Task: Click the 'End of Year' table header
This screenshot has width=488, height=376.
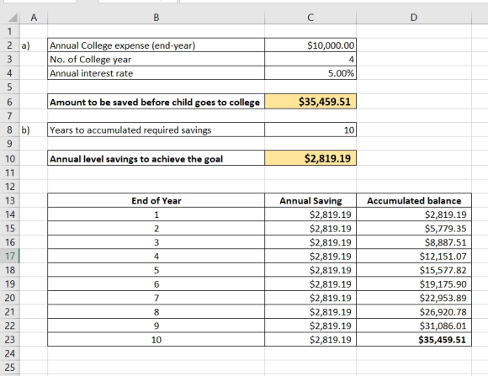Action: point(156,201)
